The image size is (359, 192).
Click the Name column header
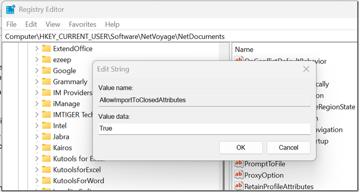(x=244, y=49)
